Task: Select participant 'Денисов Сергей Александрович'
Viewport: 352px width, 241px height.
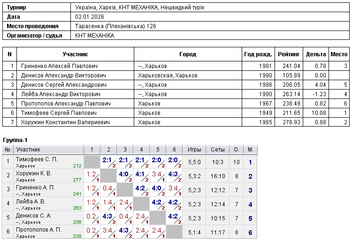Action: point(63,85)
